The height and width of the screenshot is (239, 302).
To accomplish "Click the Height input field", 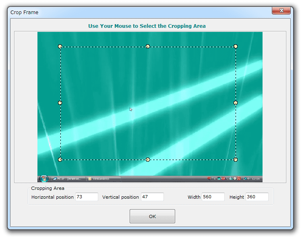I will 257,197.
